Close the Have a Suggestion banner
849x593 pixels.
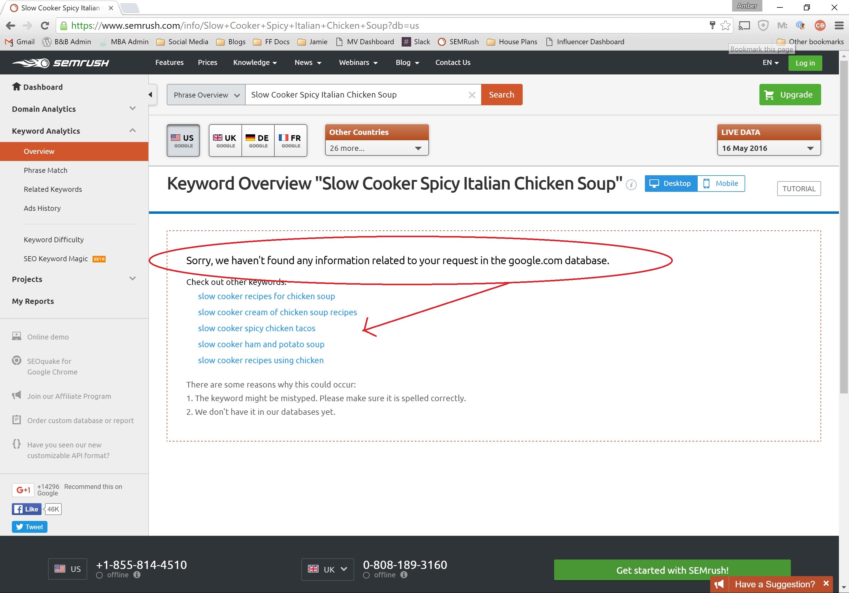coord(826,584)
